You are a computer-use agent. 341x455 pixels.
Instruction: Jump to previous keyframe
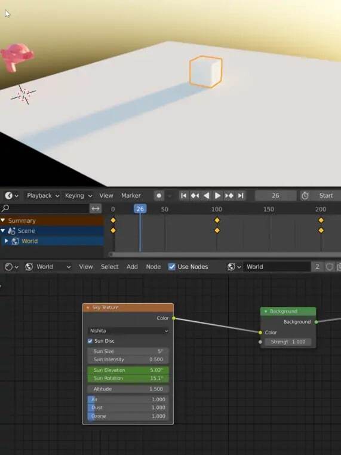click(x=195, y=196)
